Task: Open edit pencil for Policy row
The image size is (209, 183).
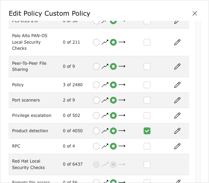Action: [177, 85]
